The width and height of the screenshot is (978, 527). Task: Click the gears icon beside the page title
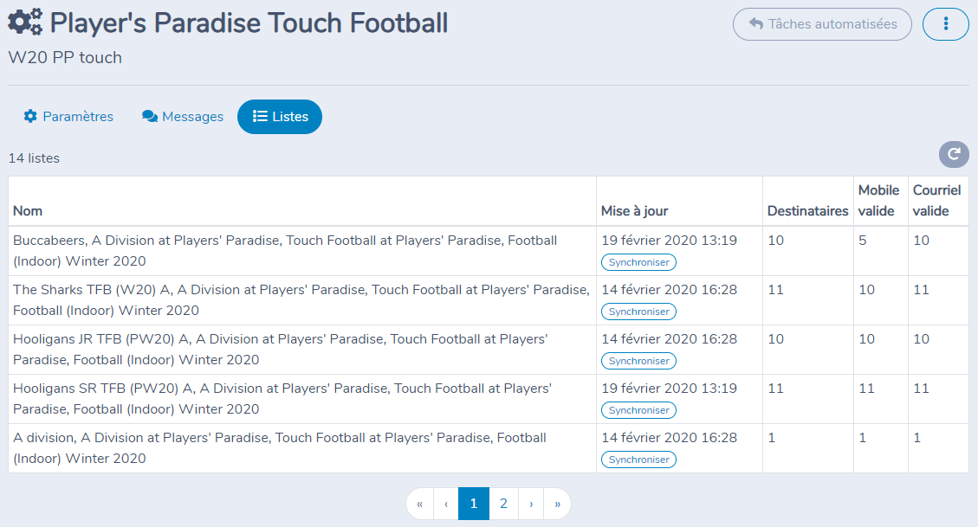click(25, 22)
